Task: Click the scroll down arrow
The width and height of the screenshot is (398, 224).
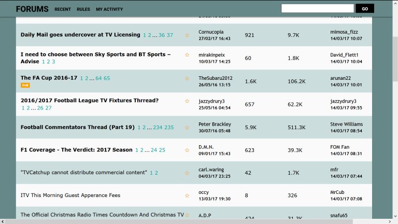Action: click(395, 217)
